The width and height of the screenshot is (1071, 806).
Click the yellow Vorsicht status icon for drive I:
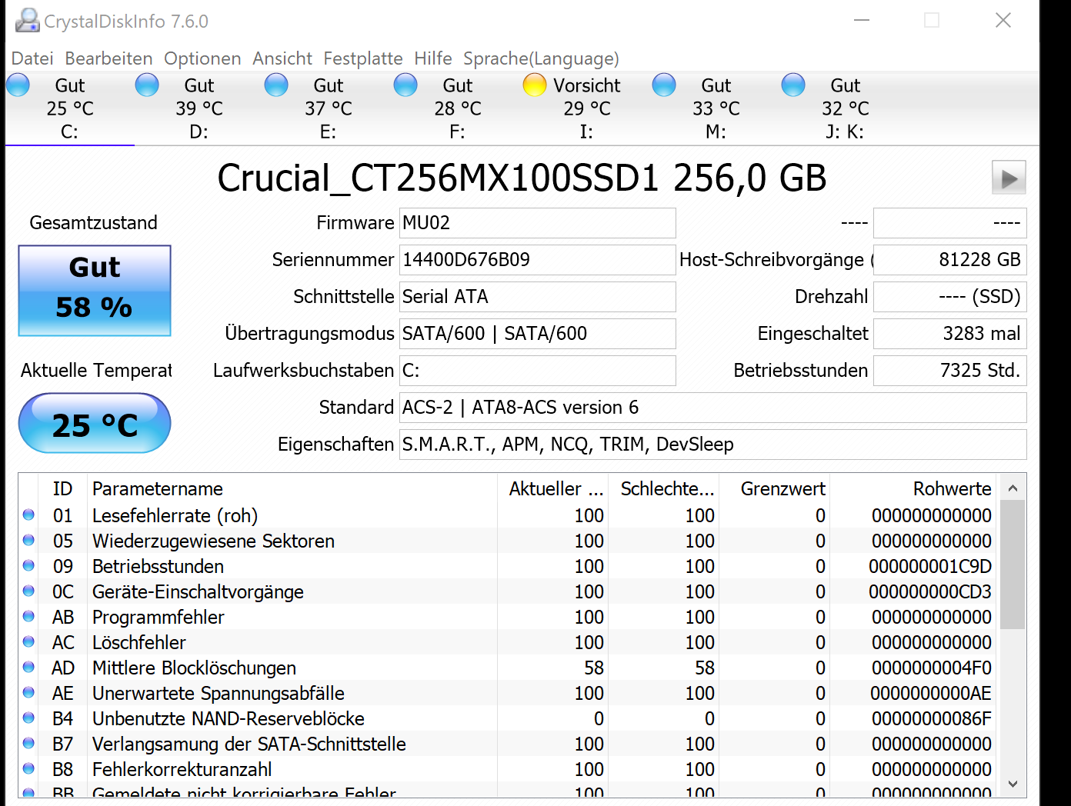tap(534, 85)
